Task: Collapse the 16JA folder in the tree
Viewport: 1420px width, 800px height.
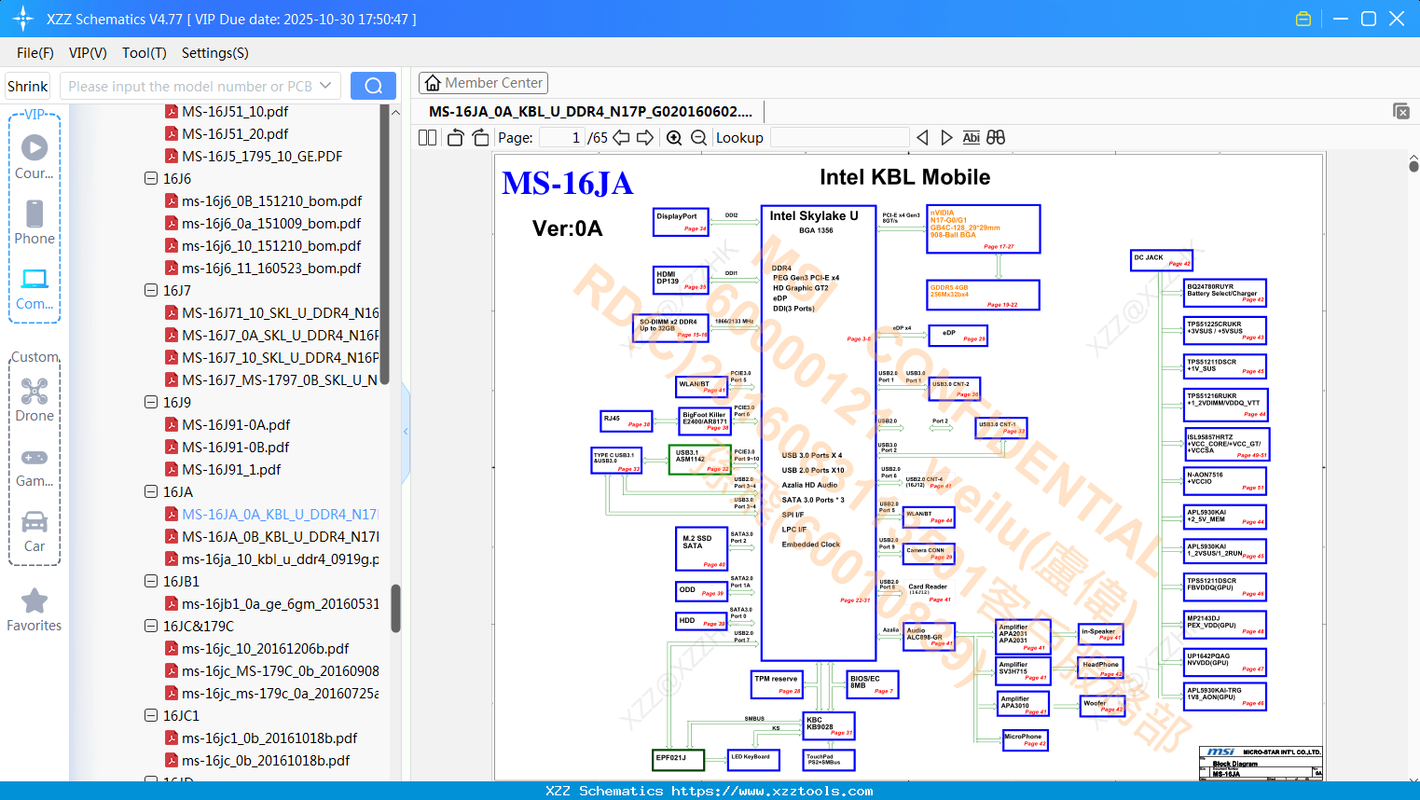Action: point(150,491)
